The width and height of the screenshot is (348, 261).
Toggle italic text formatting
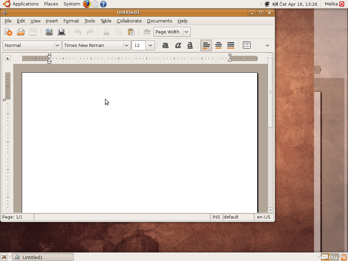178,45
